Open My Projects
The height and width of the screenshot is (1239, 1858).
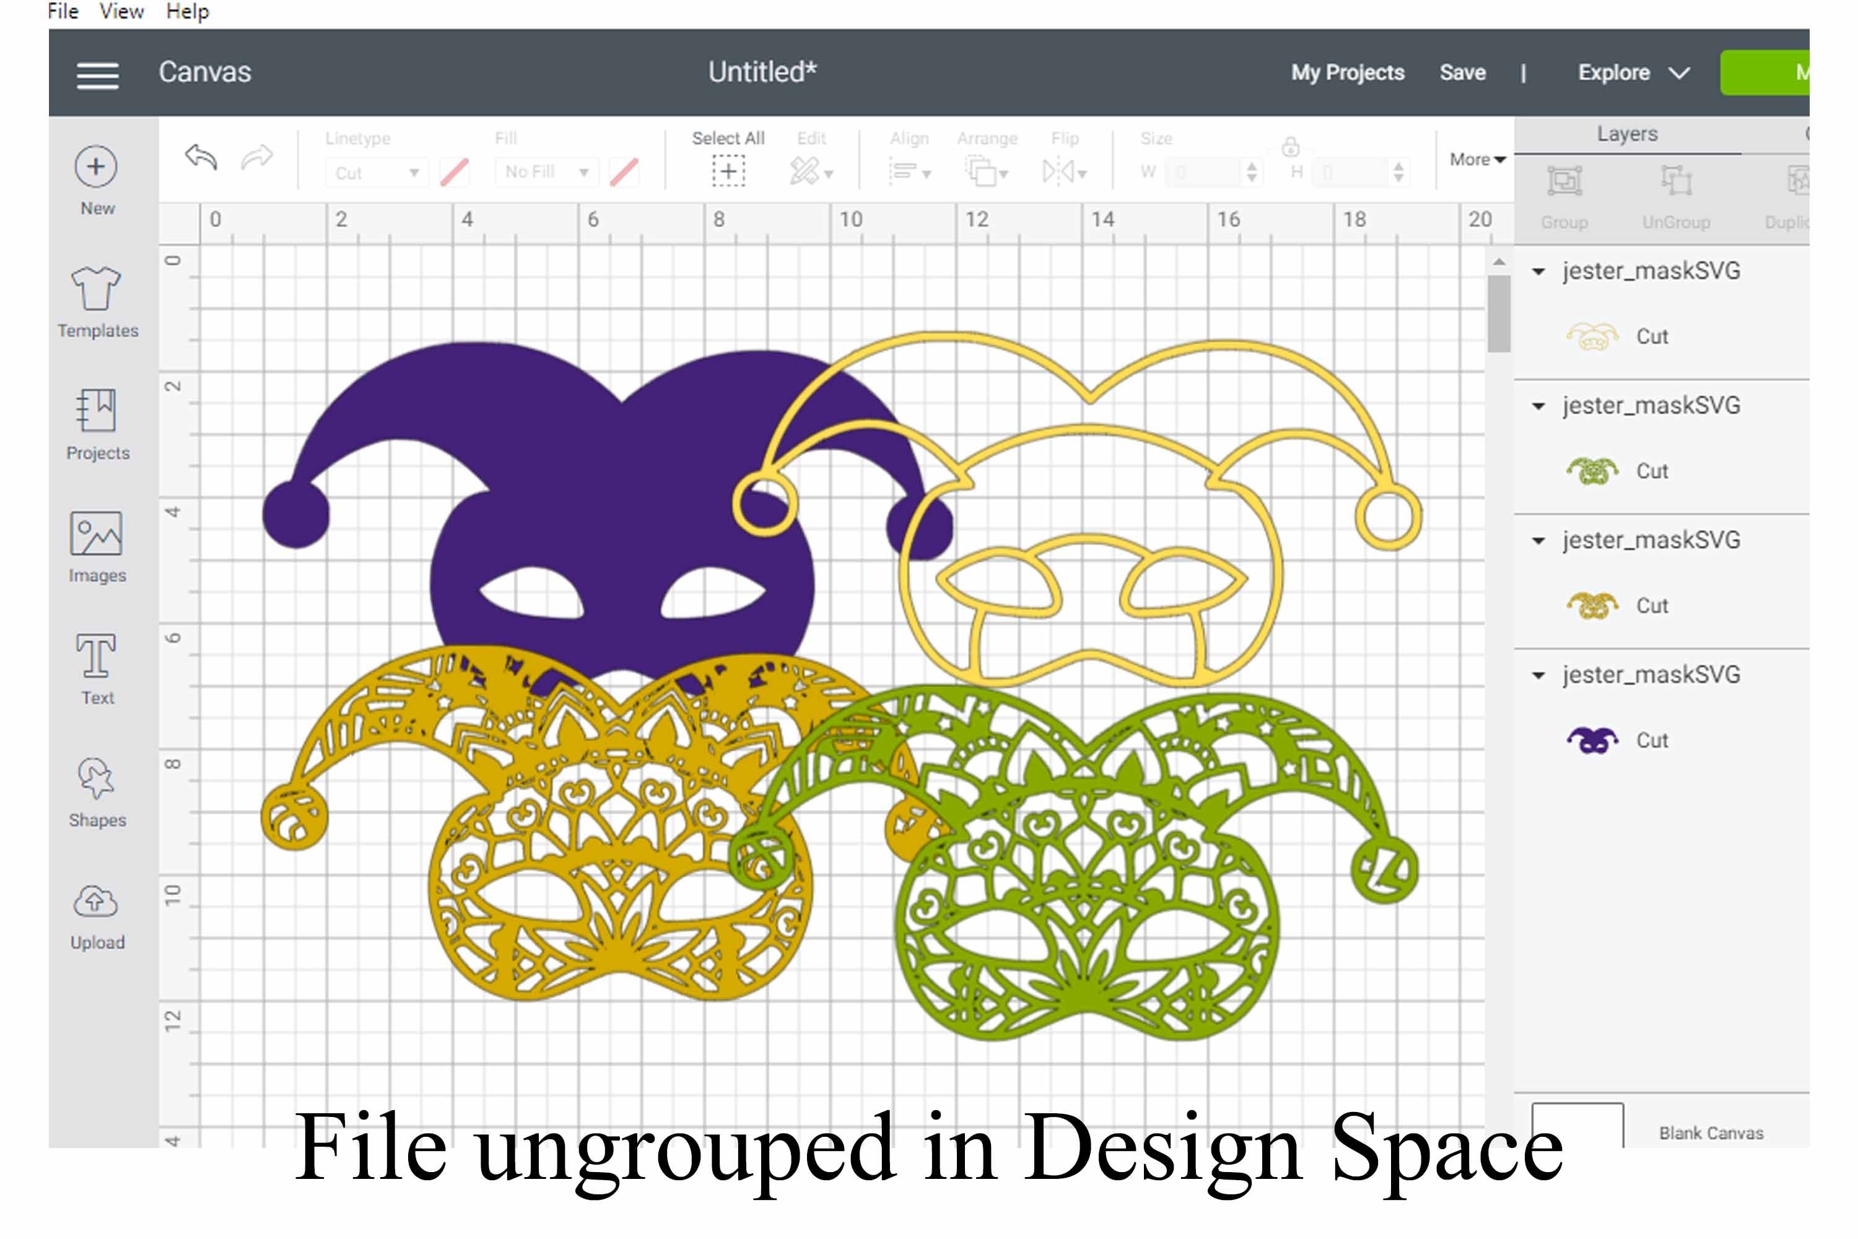(x=1347, y=72)
